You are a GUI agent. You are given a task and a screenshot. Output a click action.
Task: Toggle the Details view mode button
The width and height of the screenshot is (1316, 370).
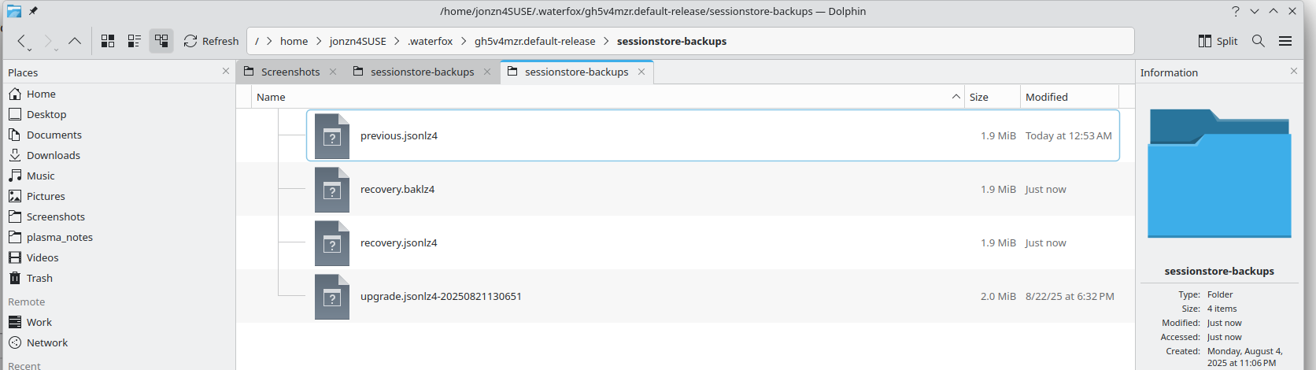click(x=161, y=41)
